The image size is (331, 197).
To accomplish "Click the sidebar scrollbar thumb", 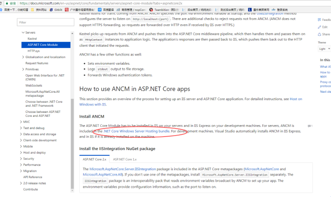I will (72, 143).
